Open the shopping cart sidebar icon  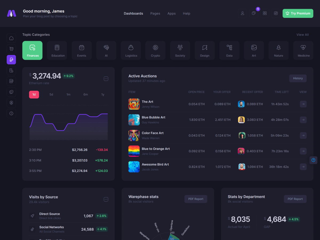[11, 49]
